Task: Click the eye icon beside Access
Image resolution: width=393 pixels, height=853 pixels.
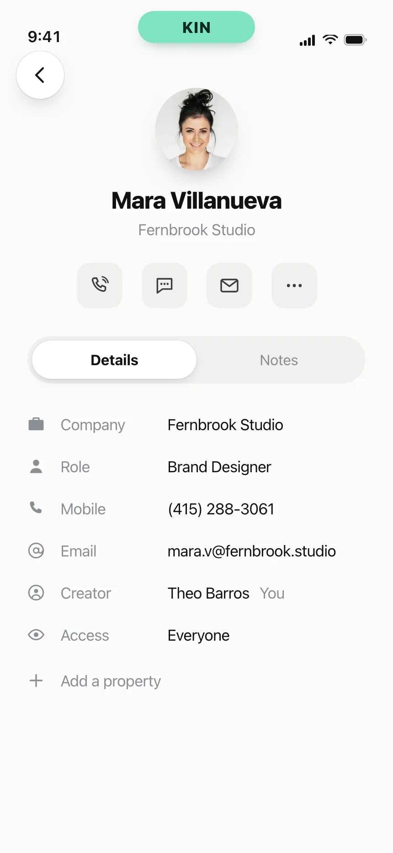Action: [x=36, y=635]
